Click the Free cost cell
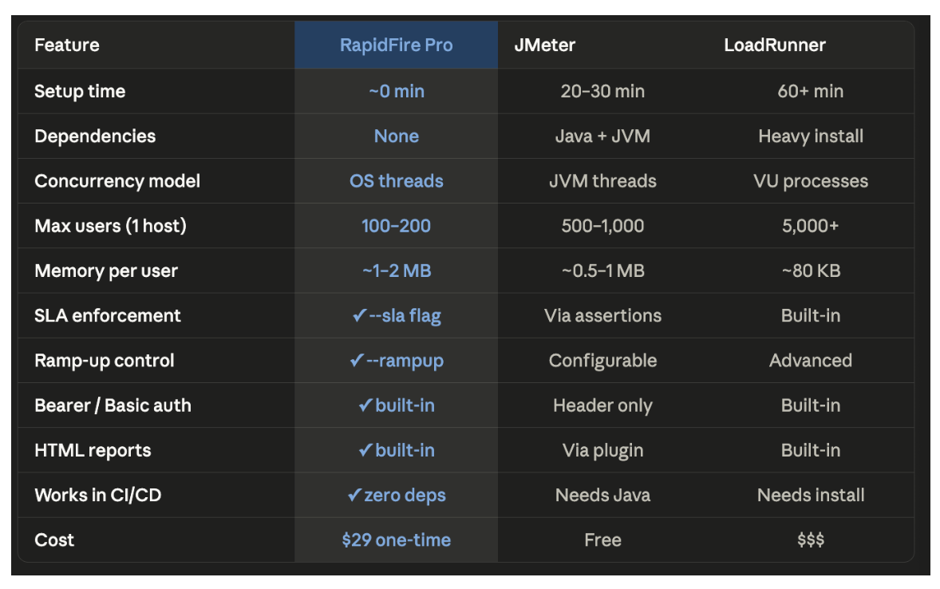The height and width of the screenshot is (589, 940). pos(602,540)
